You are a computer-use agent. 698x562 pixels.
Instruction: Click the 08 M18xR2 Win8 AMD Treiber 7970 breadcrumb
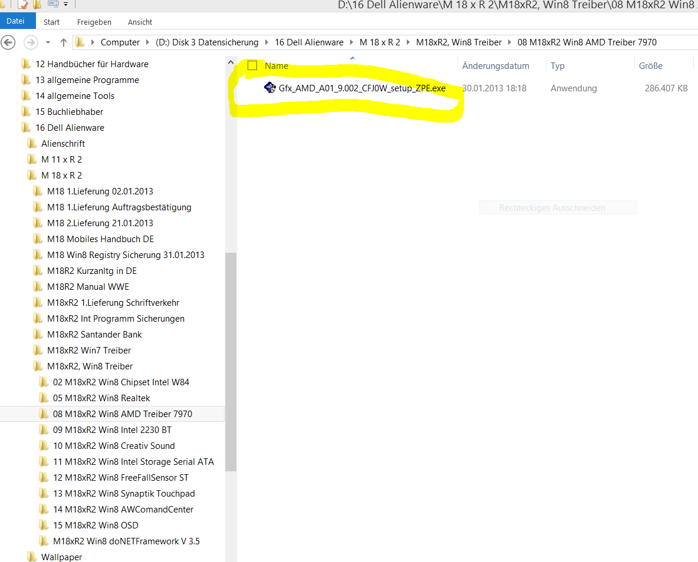coord(587,42)
